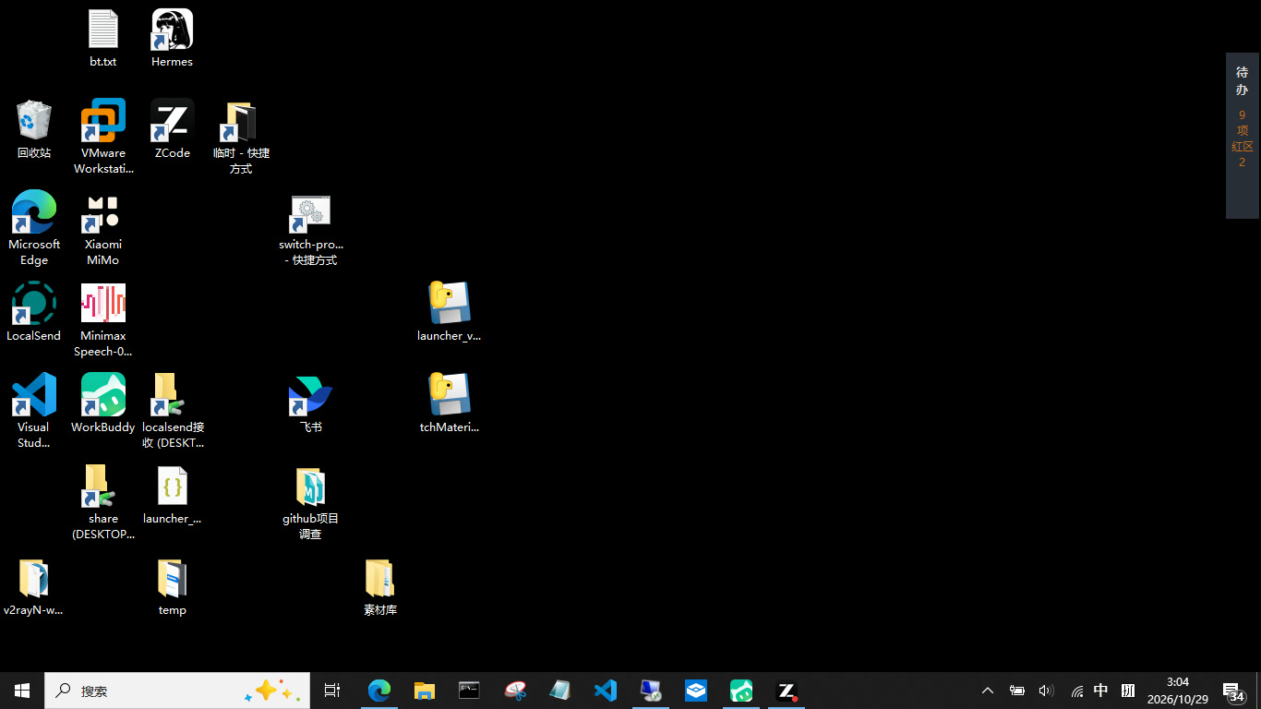Check battery status in the system tray

[x=1017, y=691]
